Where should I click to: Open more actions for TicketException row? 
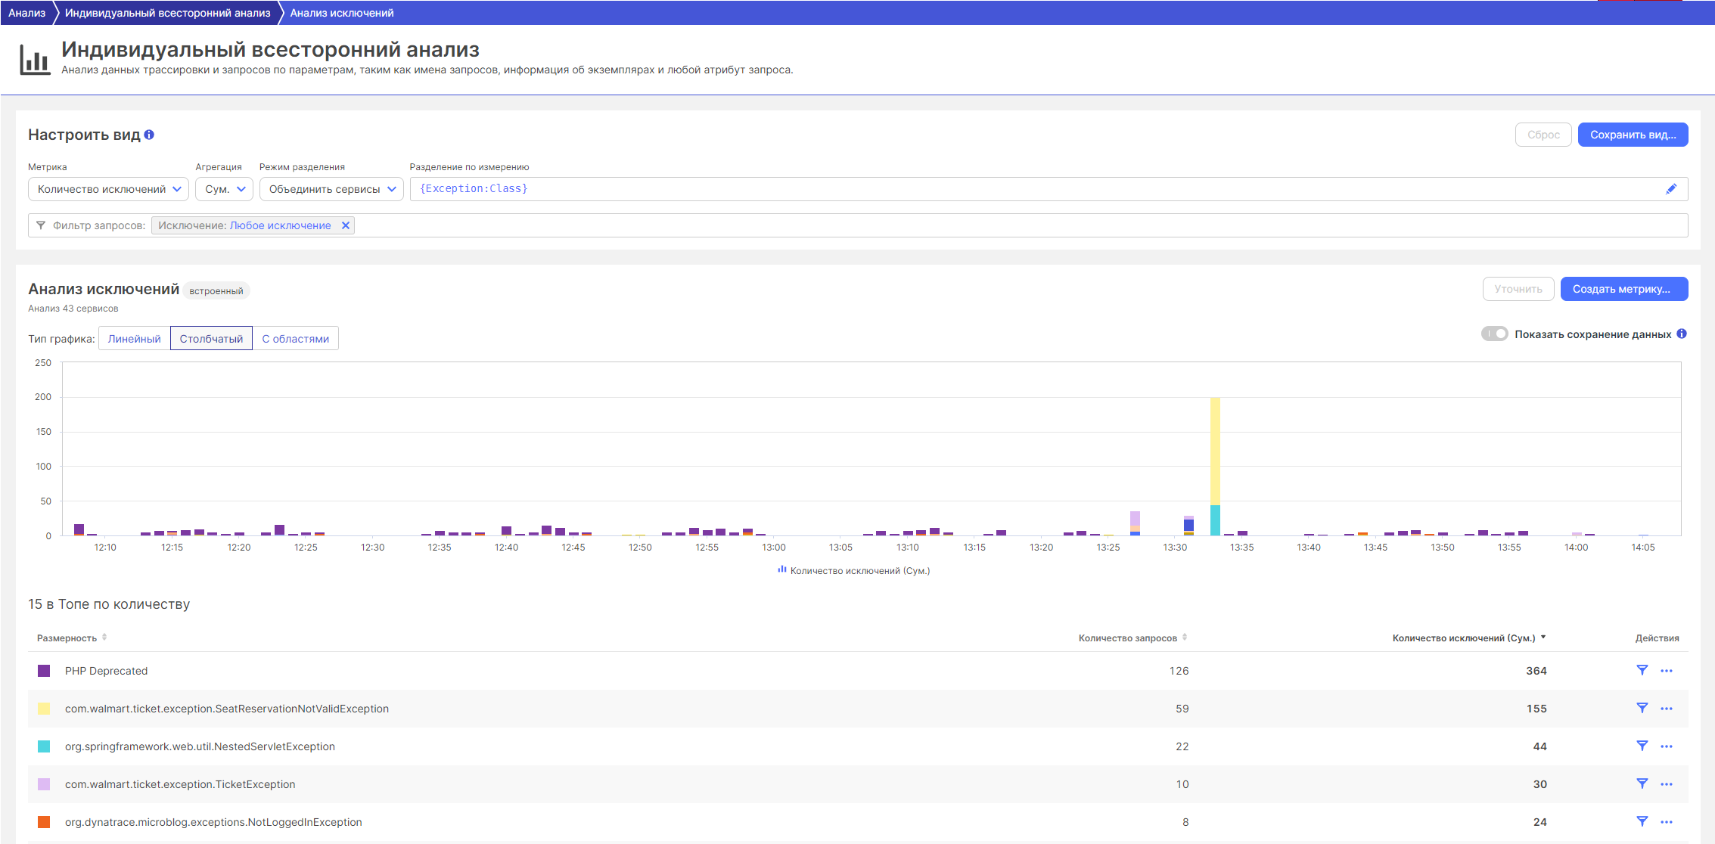click(x=1666, y=784)
